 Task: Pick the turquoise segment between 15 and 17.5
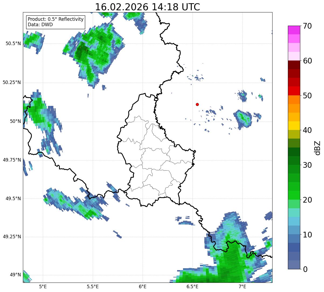[x=294, y=213]
